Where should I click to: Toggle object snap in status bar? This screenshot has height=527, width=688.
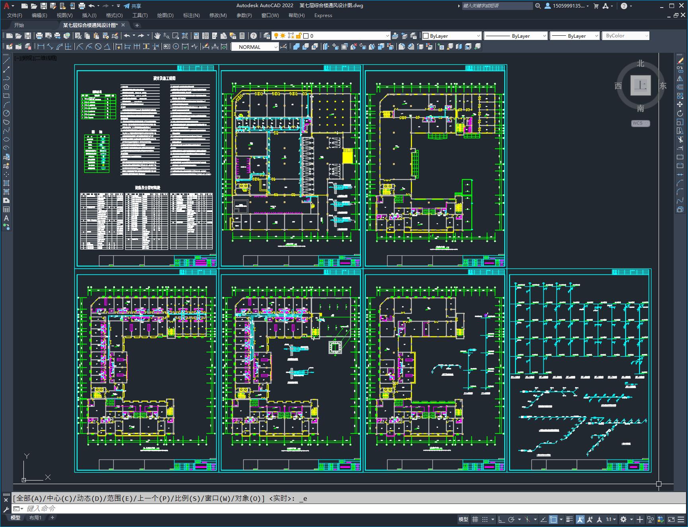[553, 519]
